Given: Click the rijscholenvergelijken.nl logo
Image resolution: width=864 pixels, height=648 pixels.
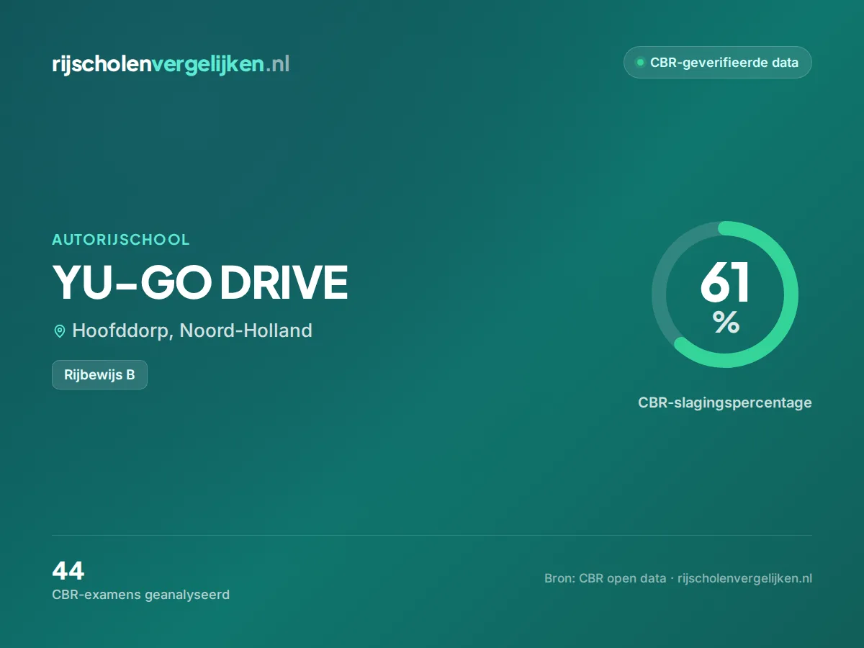Looking at the screenshot, I should coord(171,64).
